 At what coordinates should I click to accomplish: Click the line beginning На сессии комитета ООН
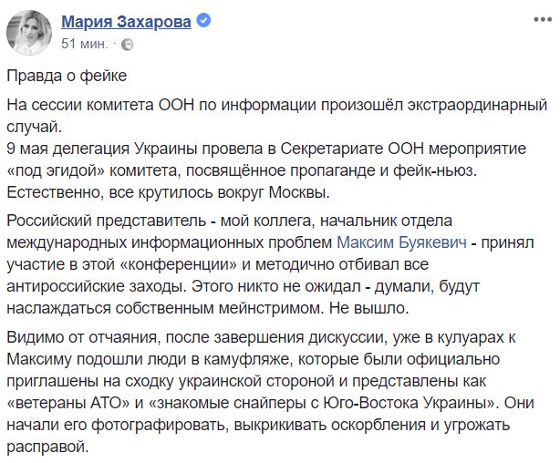(x=276, y=106)
